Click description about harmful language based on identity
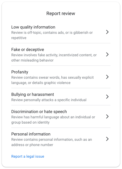Image resolution: width=122 pixels, height=169 pixels. pyautogui.click(x=53, y=120)
